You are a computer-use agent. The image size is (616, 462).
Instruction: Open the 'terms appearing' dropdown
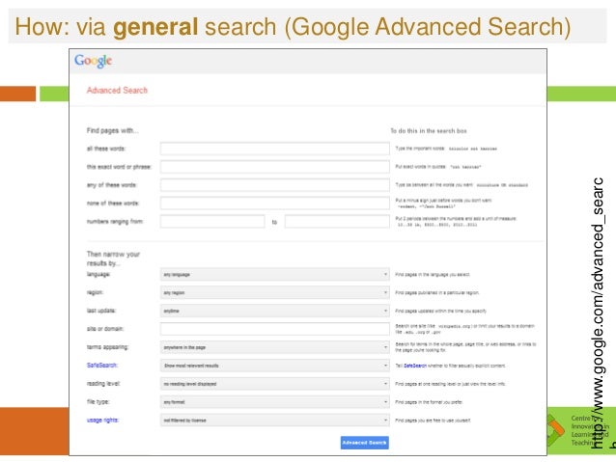[274, 347]
